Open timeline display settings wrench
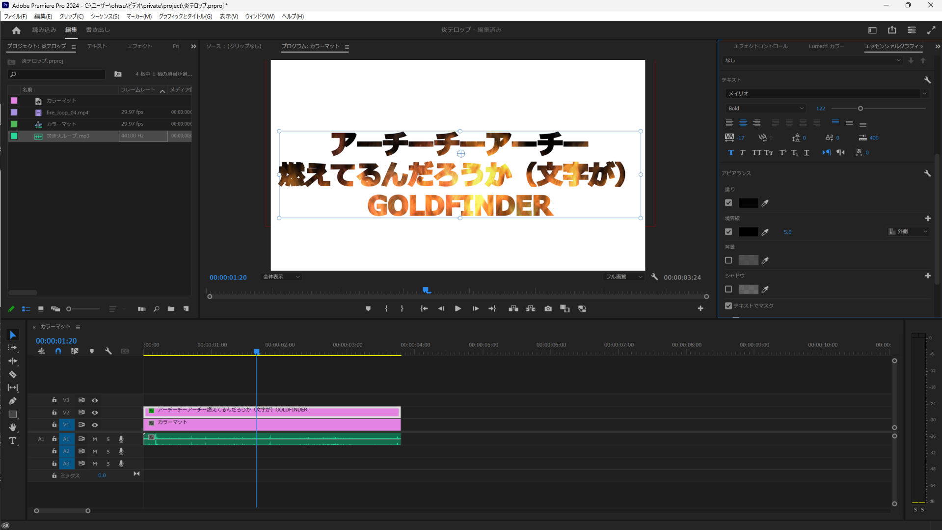This screenshot has width=942, height=530. coord(108,351)
